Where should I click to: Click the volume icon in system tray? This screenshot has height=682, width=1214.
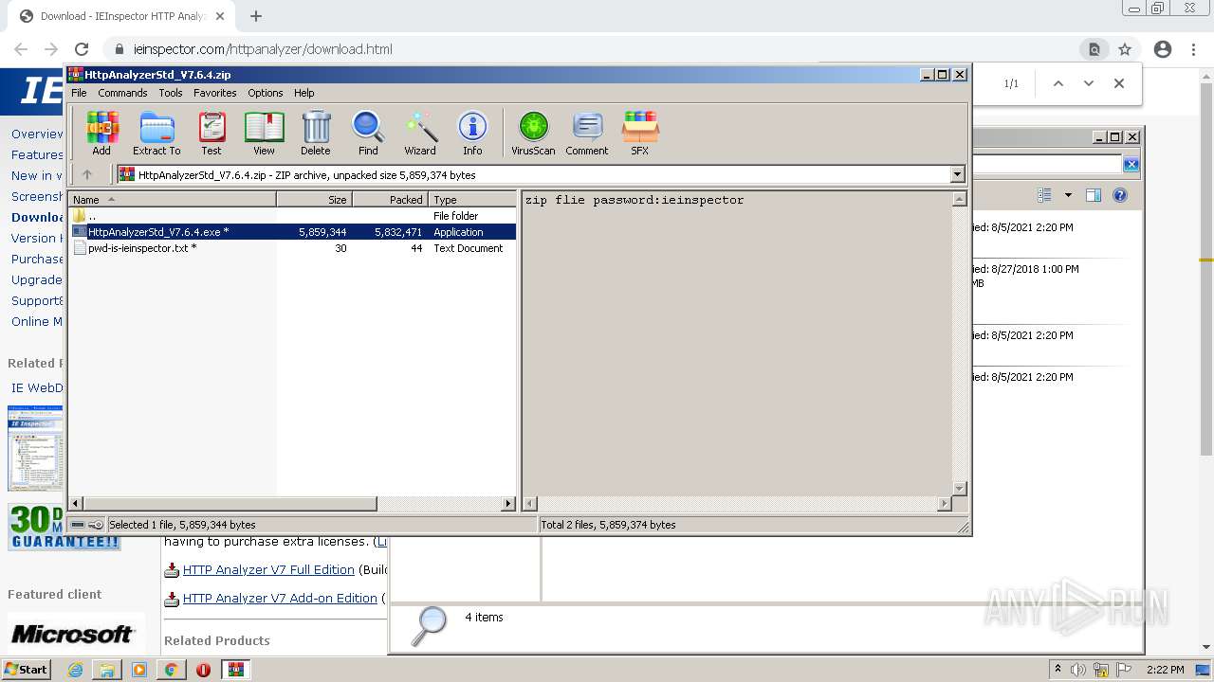1078,670
